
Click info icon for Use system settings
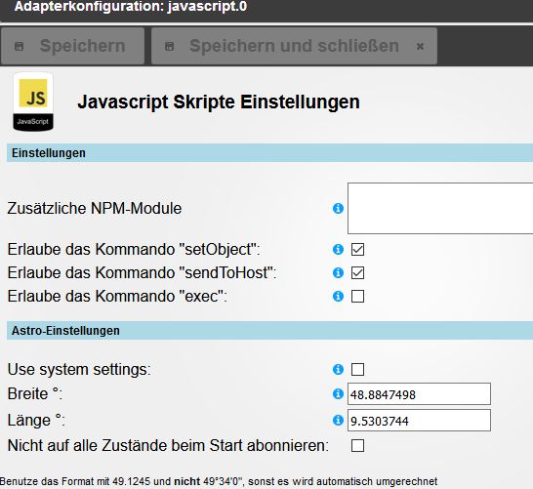coord(338,369)
